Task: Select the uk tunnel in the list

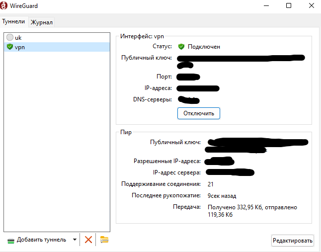Action: pos(57,37)
